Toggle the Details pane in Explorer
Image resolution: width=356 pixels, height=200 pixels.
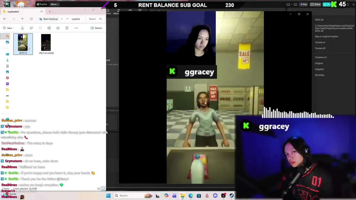coord(96,28)
